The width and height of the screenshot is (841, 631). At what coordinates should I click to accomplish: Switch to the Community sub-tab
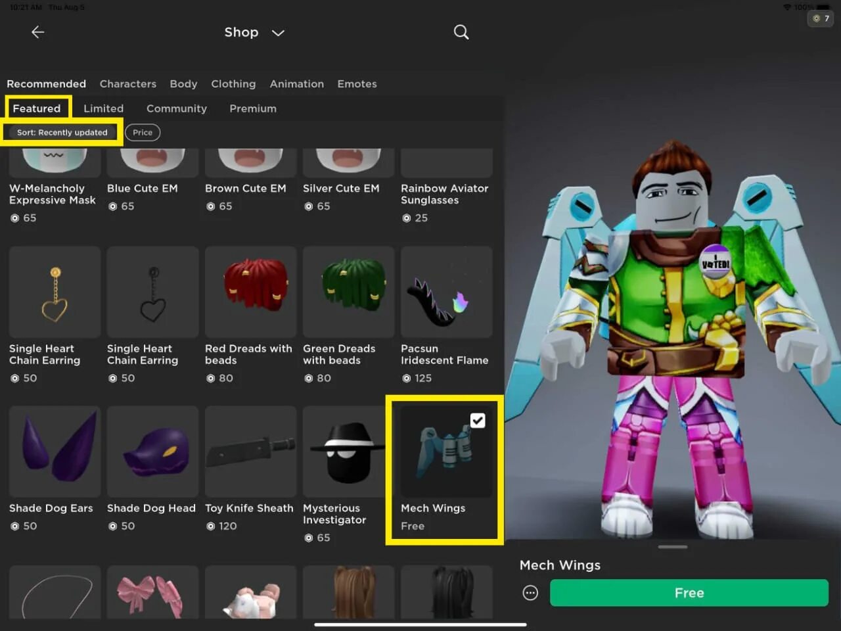[x=176, y=108]
